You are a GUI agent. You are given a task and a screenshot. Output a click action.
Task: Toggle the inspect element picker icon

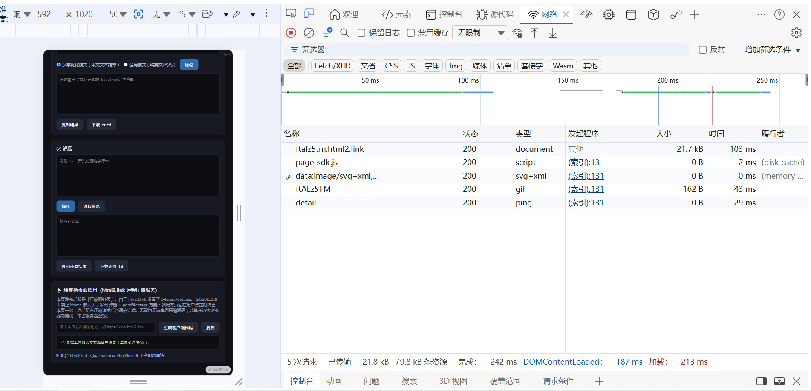click(291, 14)
